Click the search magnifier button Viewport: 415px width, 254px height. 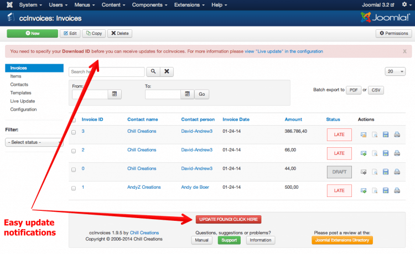click(x=153, y=72)
